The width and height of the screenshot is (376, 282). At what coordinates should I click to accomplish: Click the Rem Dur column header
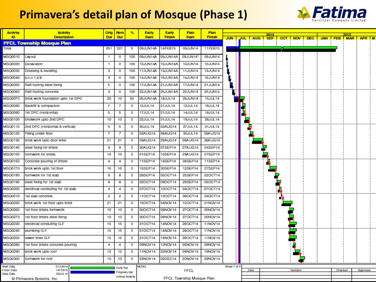(120, 34)
